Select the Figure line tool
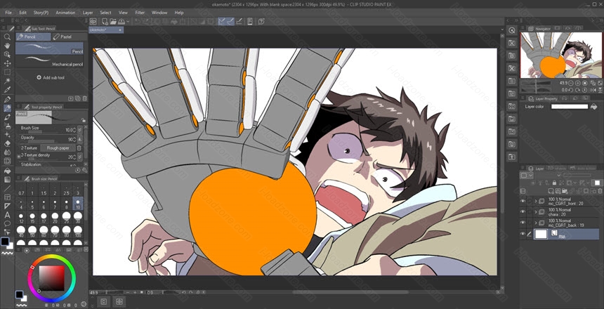 coord(7,188)
